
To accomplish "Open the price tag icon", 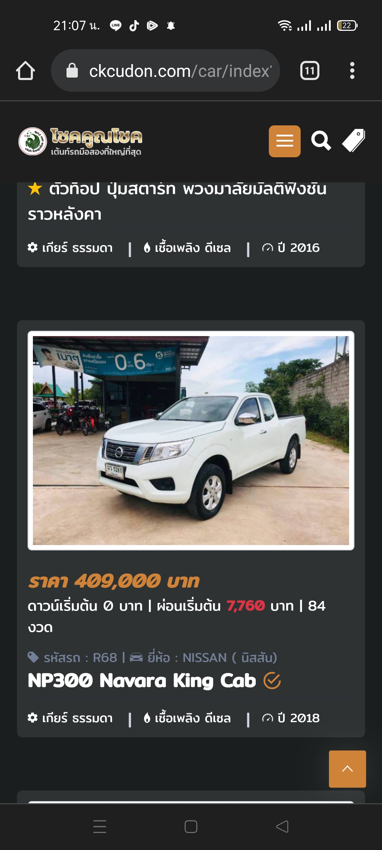I will point(353,140).
